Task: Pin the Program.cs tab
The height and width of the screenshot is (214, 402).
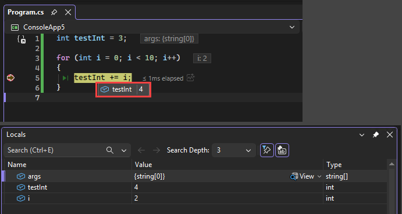Action: click(54, 12)
